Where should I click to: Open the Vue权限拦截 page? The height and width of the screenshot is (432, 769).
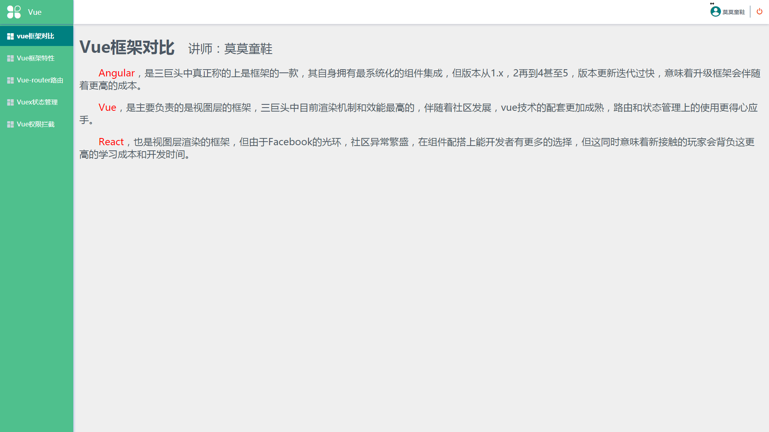(35, 124)
